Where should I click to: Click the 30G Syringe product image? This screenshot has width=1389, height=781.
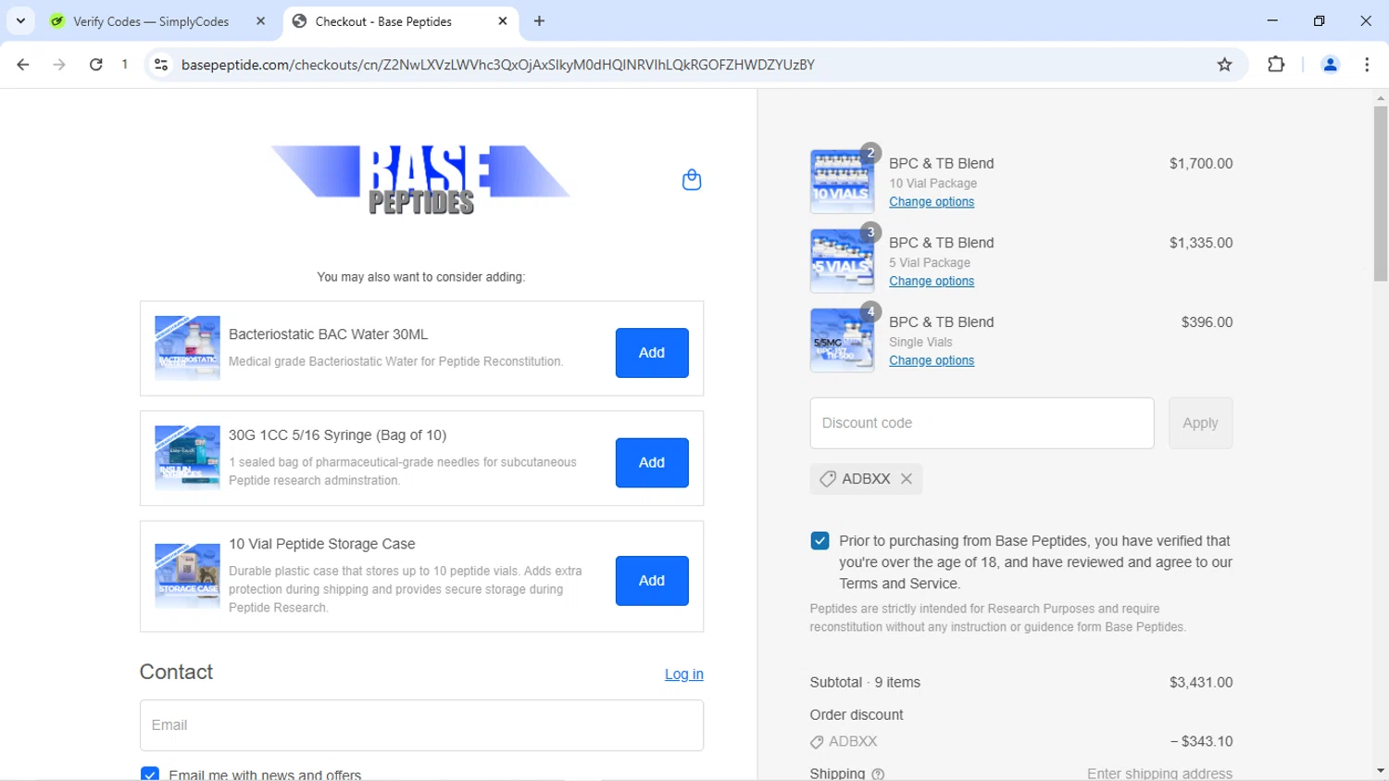pos(187,458)
